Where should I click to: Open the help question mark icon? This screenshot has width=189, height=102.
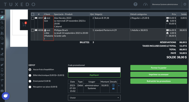point(135,4)
